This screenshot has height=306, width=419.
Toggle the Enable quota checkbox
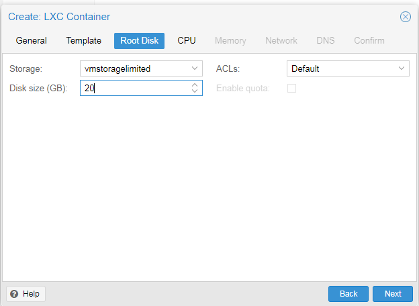292,88
